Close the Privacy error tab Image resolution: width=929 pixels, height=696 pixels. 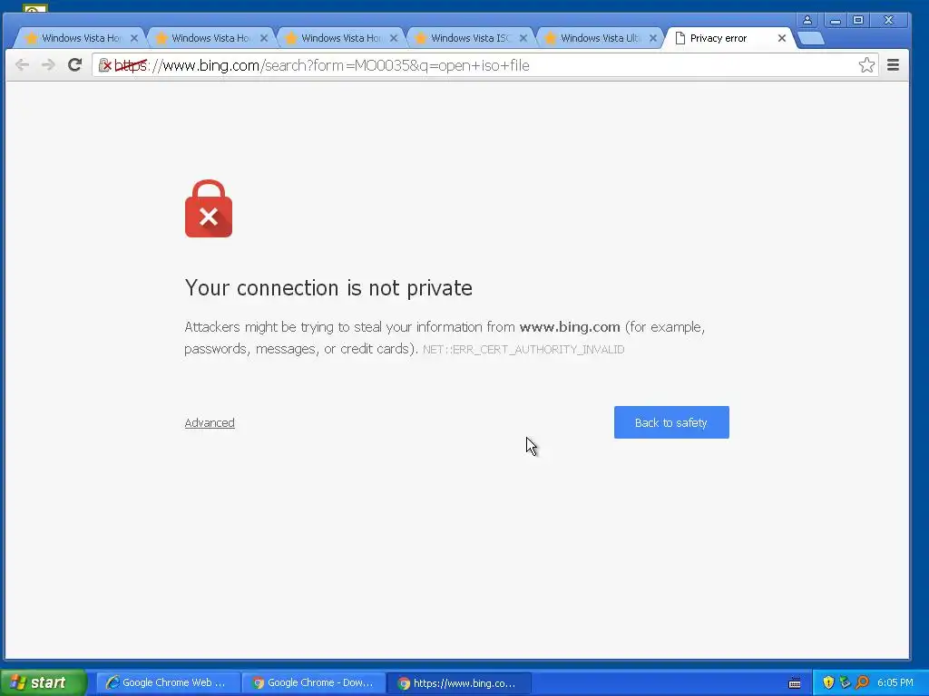(781, 38)
